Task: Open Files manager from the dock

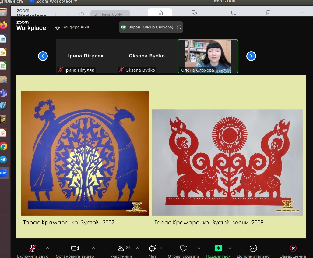Action: (3, 12)
